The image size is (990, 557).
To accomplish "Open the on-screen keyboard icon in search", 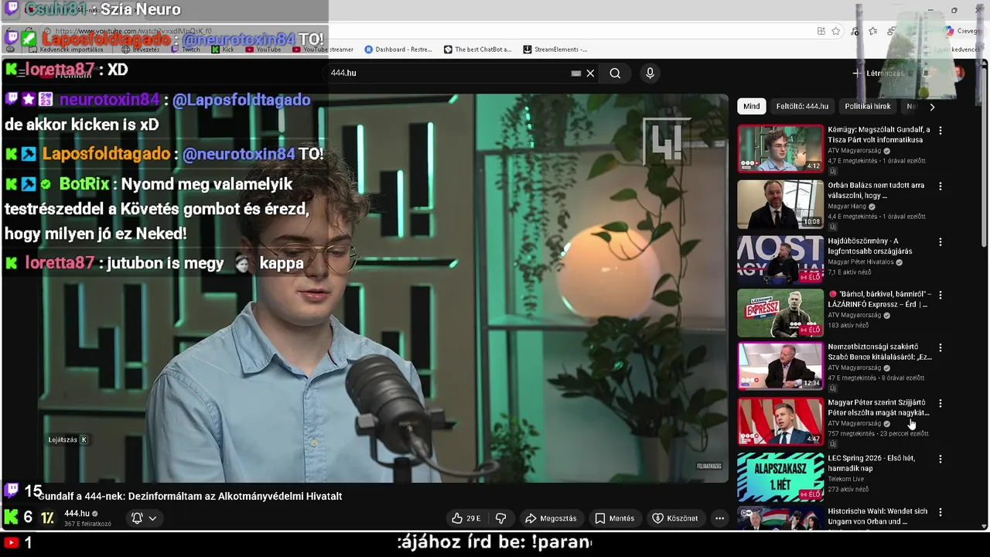I will click(576, 73).
